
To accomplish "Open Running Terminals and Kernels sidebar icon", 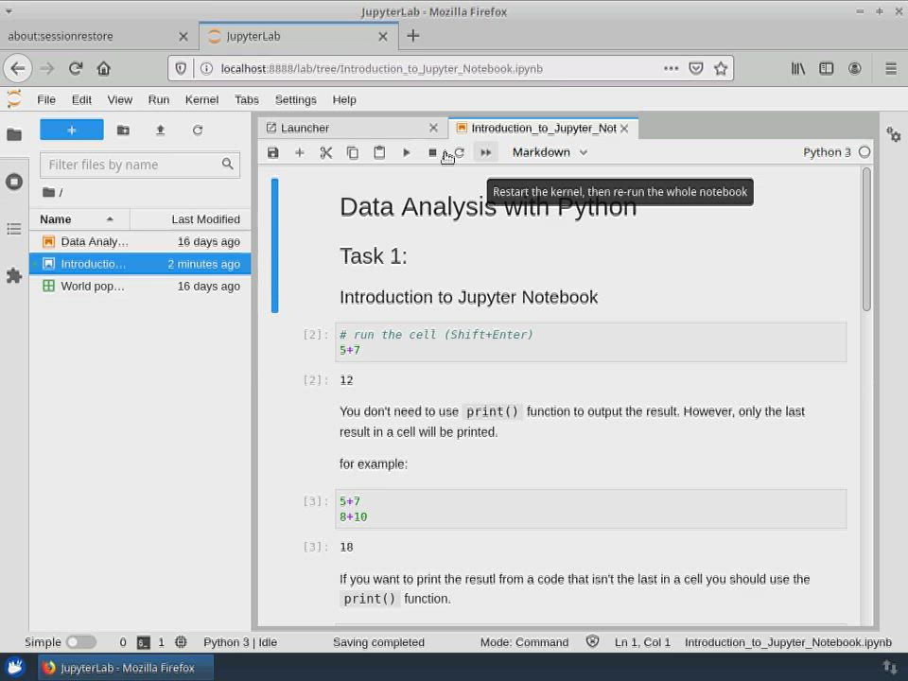I will [14, 182].
